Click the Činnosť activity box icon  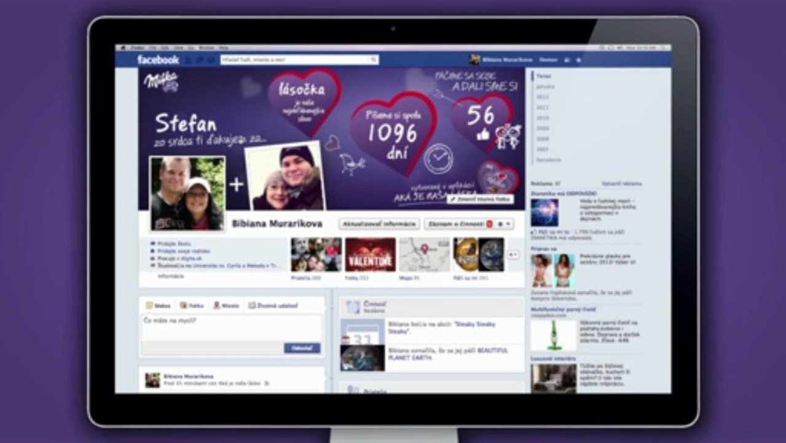[x=353, y=306]
